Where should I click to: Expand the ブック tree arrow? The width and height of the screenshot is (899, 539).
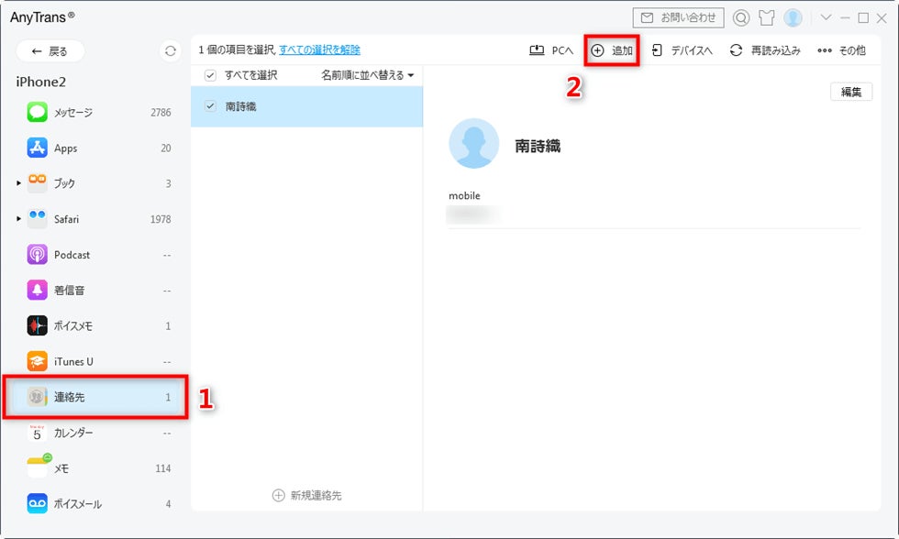click(18, 183)
